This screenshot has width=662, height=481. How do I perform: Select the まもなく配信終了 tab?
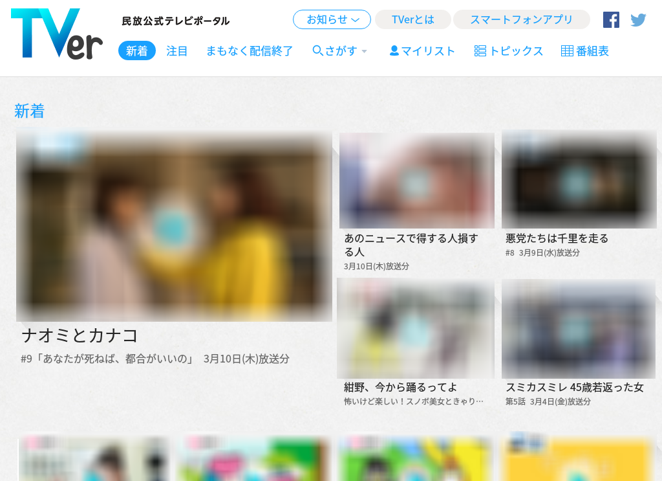click(x=249, y=50)
